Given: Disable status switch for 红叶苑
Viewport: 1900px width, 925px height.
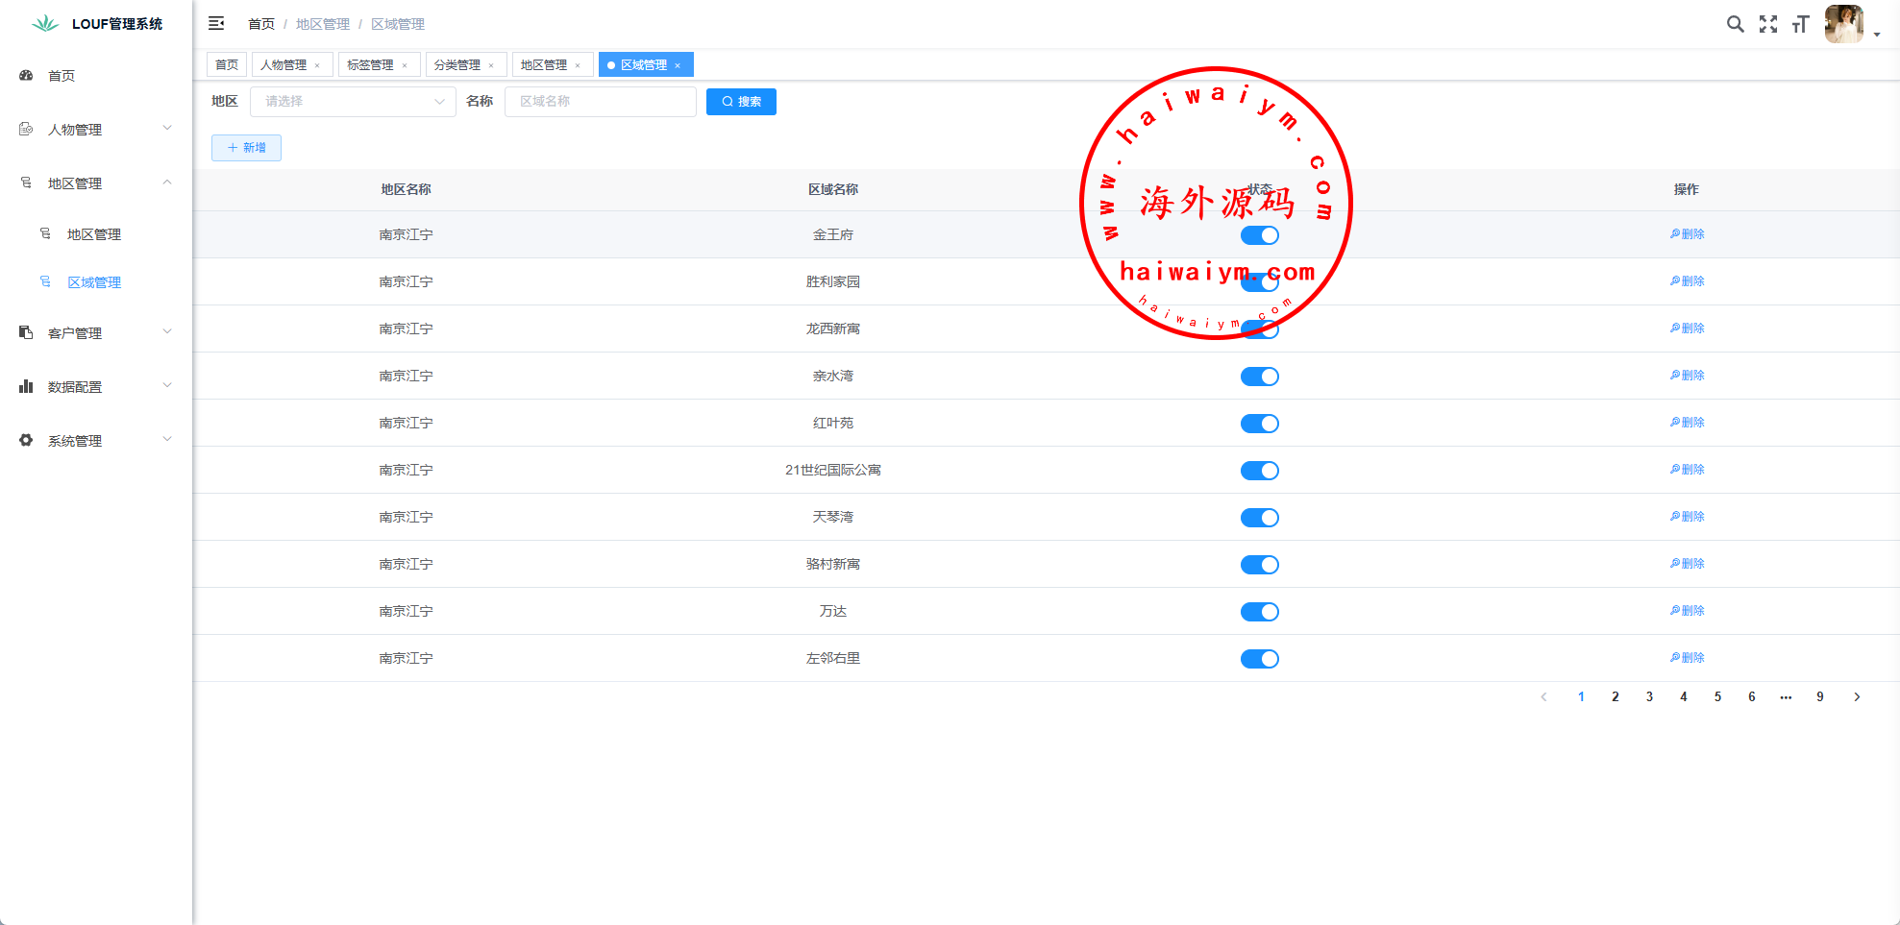Looking at the screenshot, I should (x=1259, y=424).
